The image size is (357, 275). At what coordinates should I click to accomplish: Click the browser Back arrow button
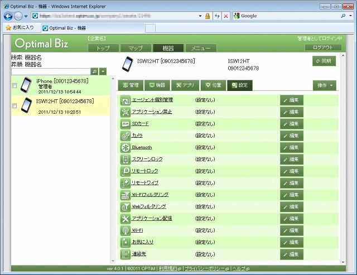(8, 16)
